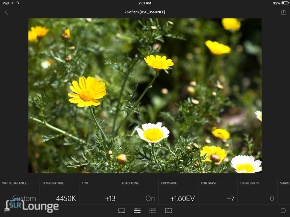290x217 pixels.
Task: Select the Highlights 0 tile
Action: point(257,192)
